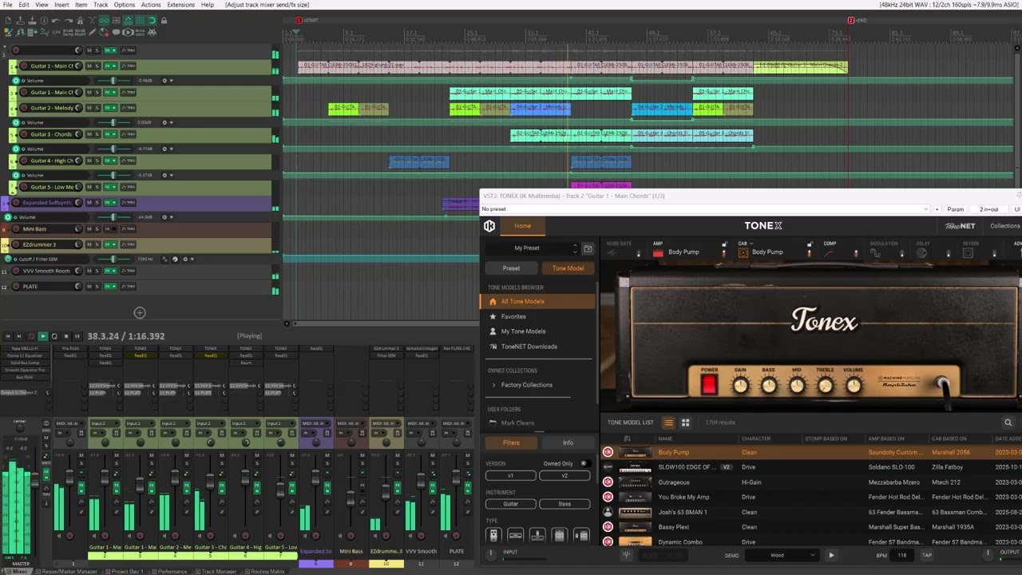This screenshot has height=575, width=1022.
Task: Select the Preset button
Action: (511, 268)
